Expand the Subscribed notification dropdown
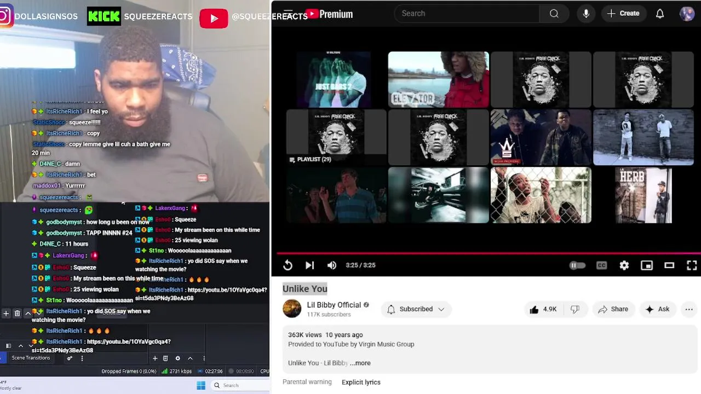 pyautogui.click(x=416, y=309)
